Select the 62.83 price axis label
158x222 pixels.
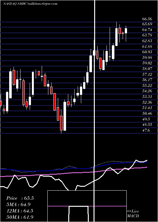pos(147,41)
